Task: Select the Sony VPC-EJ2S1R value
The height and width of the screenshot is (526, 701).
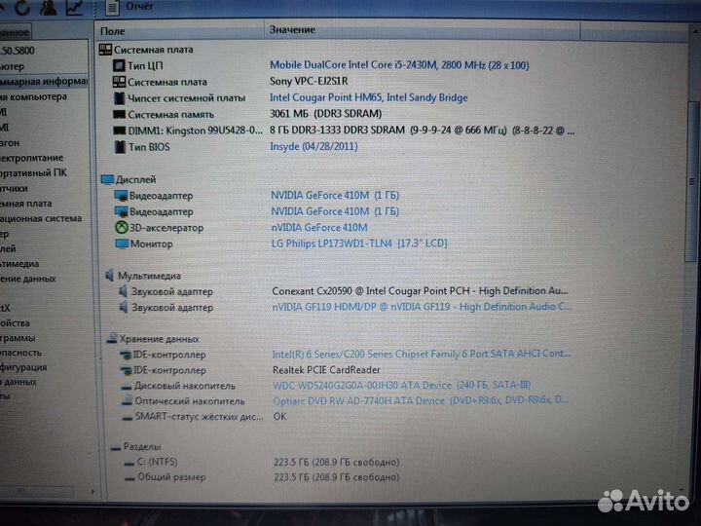Action: pos(309,82)
